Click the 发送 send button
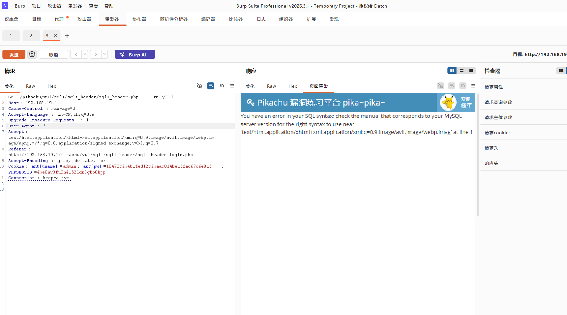The width and height of the screenshot is (567, 315). pos(14,54)
